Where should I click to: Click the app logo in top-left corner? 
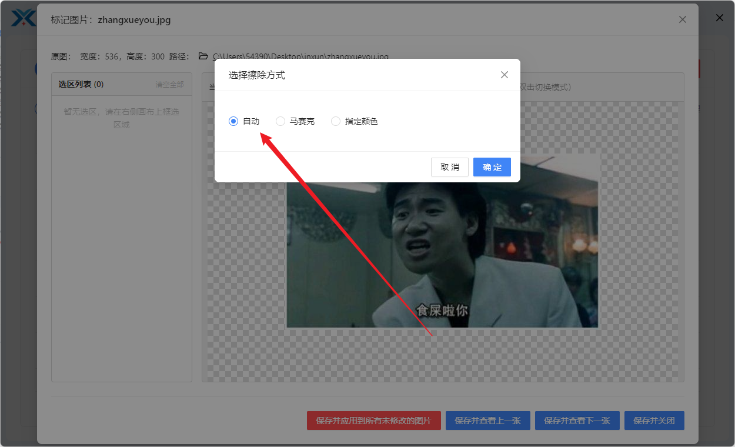(24, 18)
